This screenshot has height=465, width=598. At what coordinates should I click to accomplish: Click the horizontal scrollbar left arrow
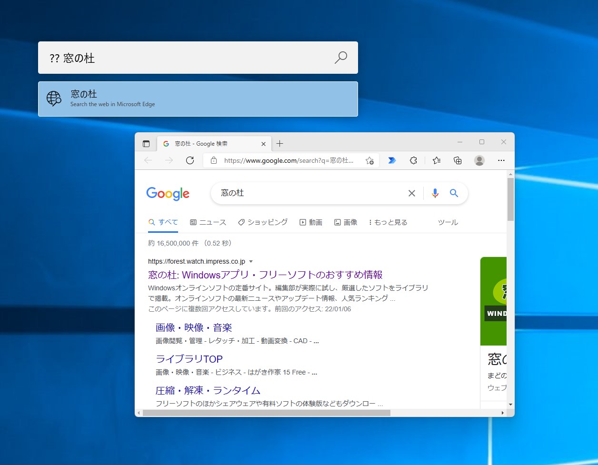pyautogui.click(x=139, y=413)
